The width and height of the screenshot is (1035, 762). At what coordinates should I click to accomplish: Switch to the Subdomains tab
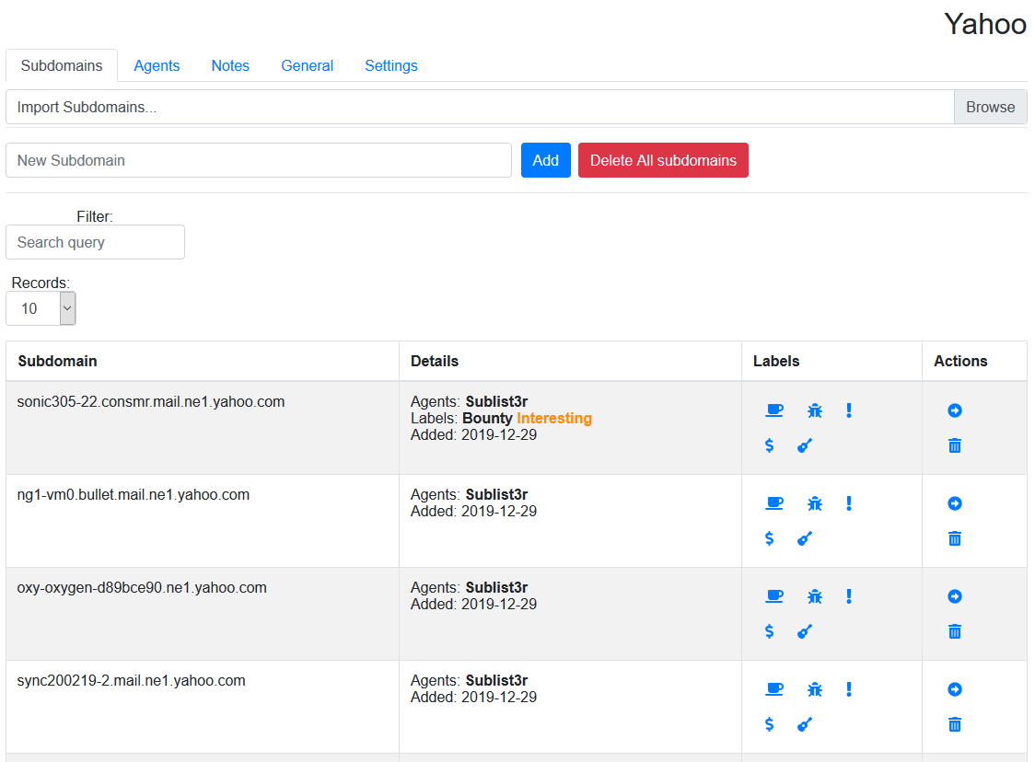click(62, 65)
